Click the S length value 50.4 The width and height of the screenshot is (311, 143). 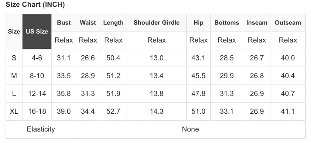pos(113,58)
